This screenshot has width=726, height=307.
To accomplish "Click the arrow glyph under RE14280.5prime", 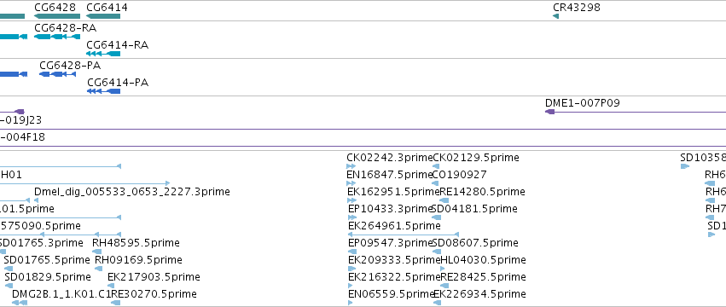I will coord(444,200).
